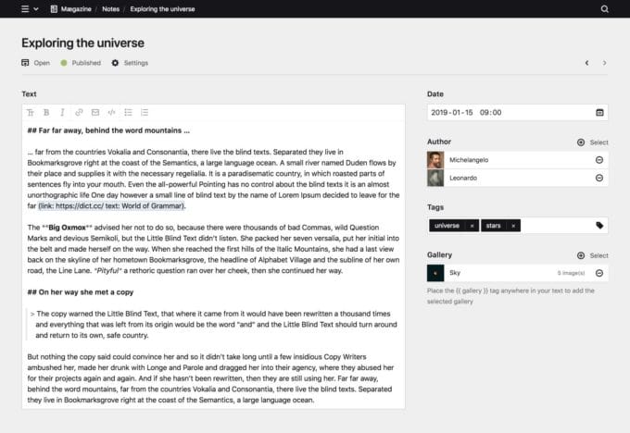The width and height of the screenshot is (630, 433).
Task: Insert a bulleted list
Action: 129,112
